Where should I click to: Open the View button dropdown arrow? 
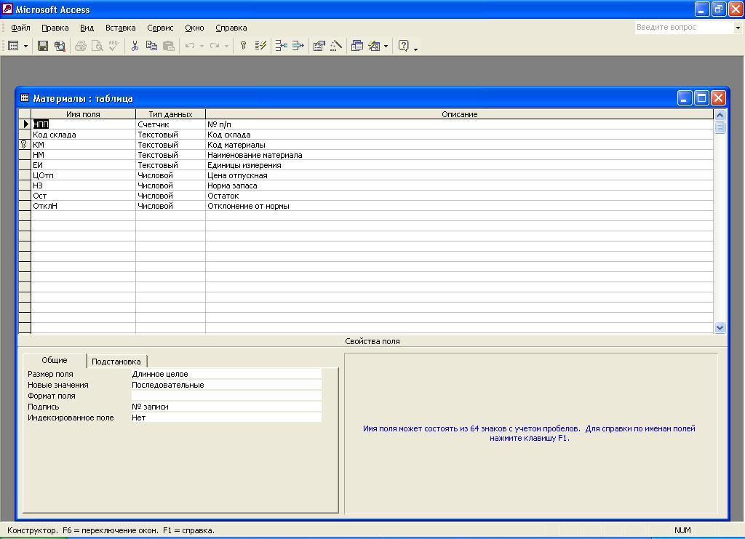(x=25, y=46)
